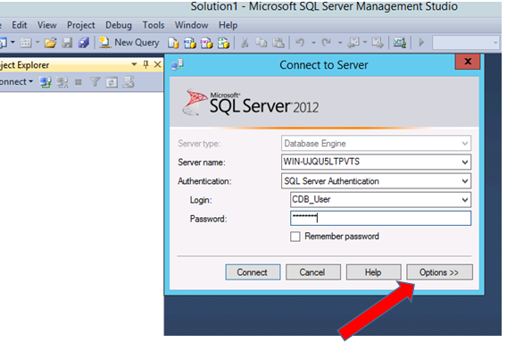Image resolution: width=507 pixels, height=342 pixels.
Task: Pin the Object Explorer panel
Action: (x=145, y=64)
